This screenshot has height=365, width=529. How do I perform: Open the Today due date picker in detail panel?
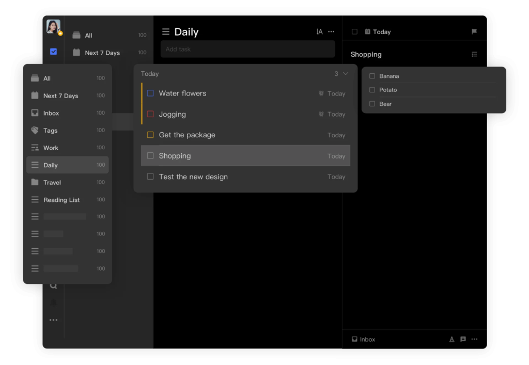(x=378, y=32)
